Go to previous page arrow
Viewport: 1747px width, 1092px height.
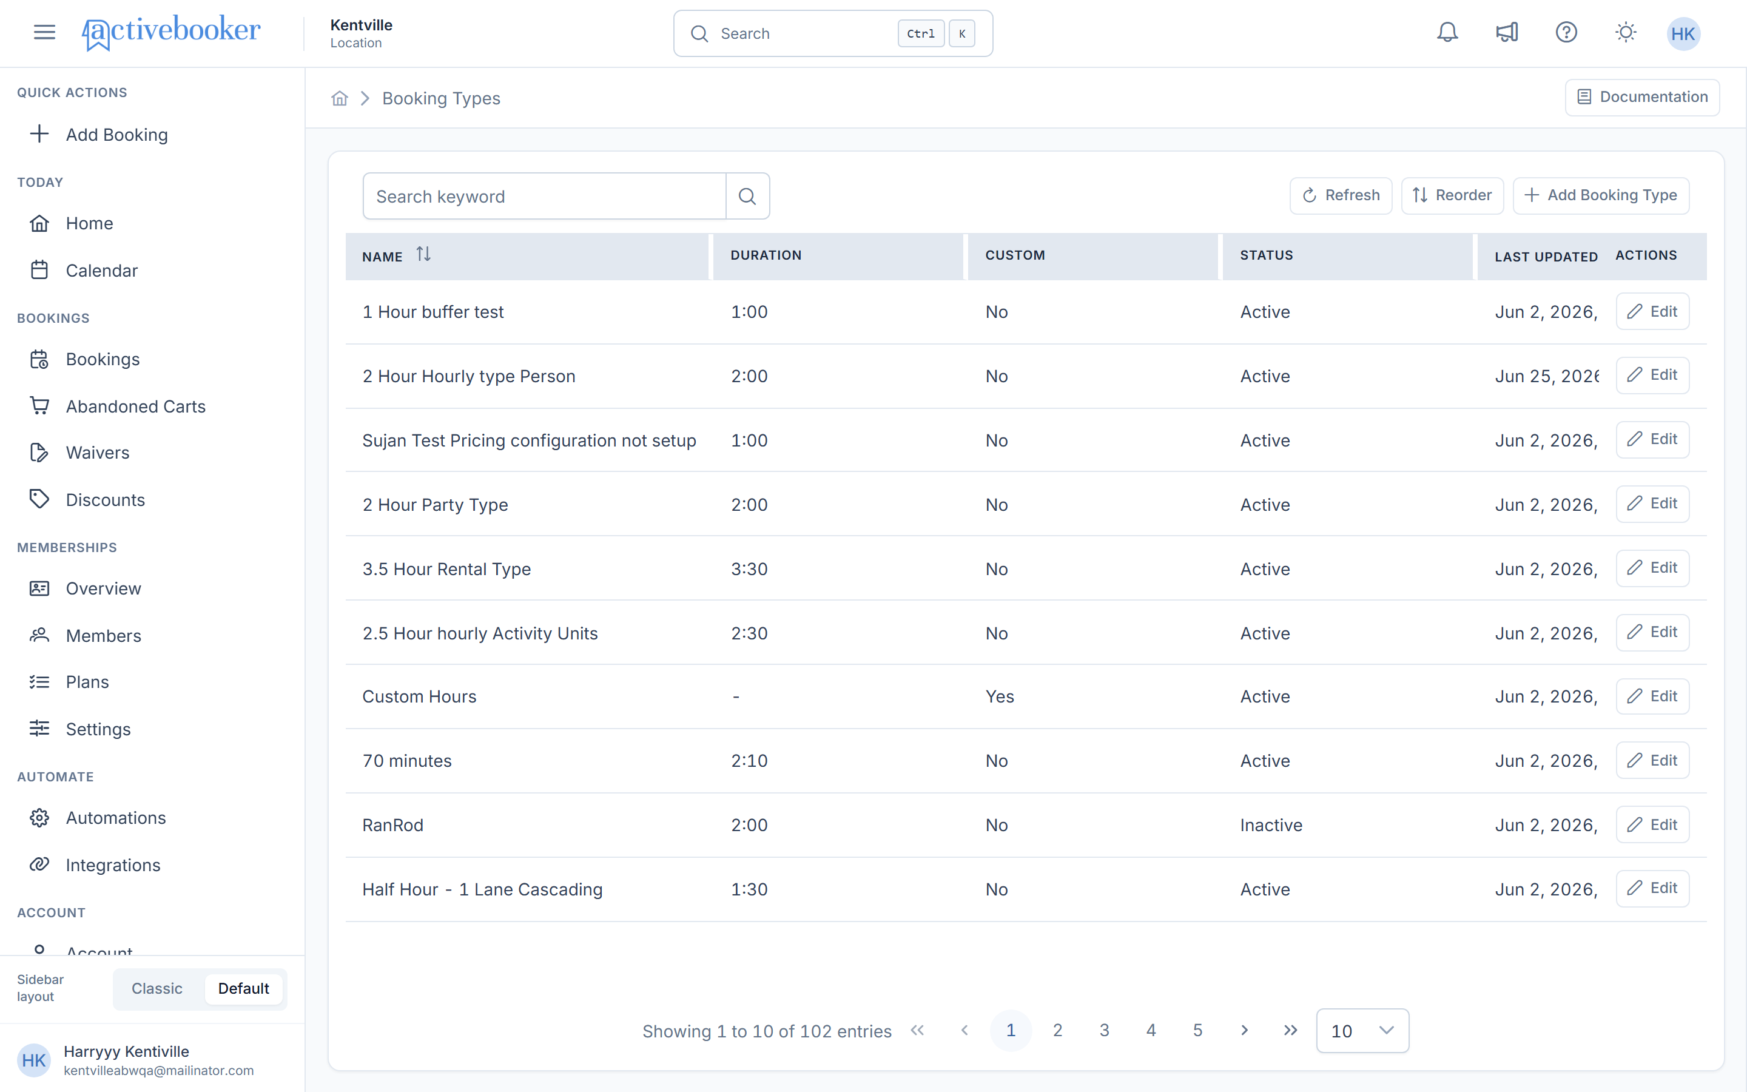pyautogui.click(x=964, y=1031)
